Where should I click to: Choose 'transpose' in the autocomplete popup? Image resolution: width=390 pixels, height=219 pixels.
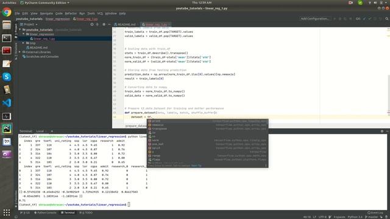click(207, 128)
